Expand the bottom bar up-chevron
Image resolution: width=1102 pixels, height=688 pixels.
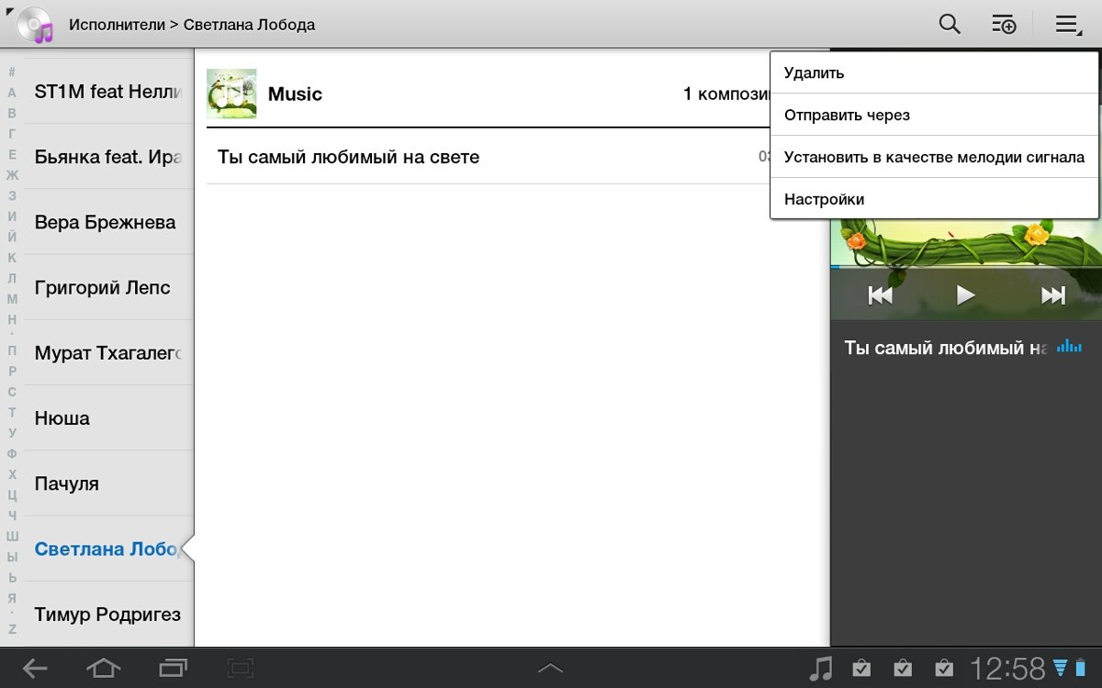click(x=550, y=669)
